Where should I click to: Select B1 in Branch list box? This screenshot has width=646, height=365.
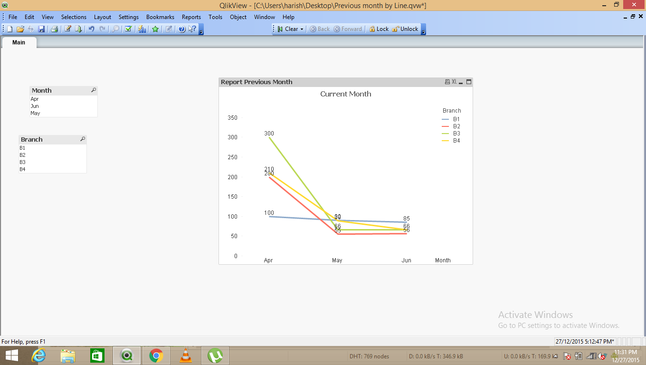tap(53, 148)
